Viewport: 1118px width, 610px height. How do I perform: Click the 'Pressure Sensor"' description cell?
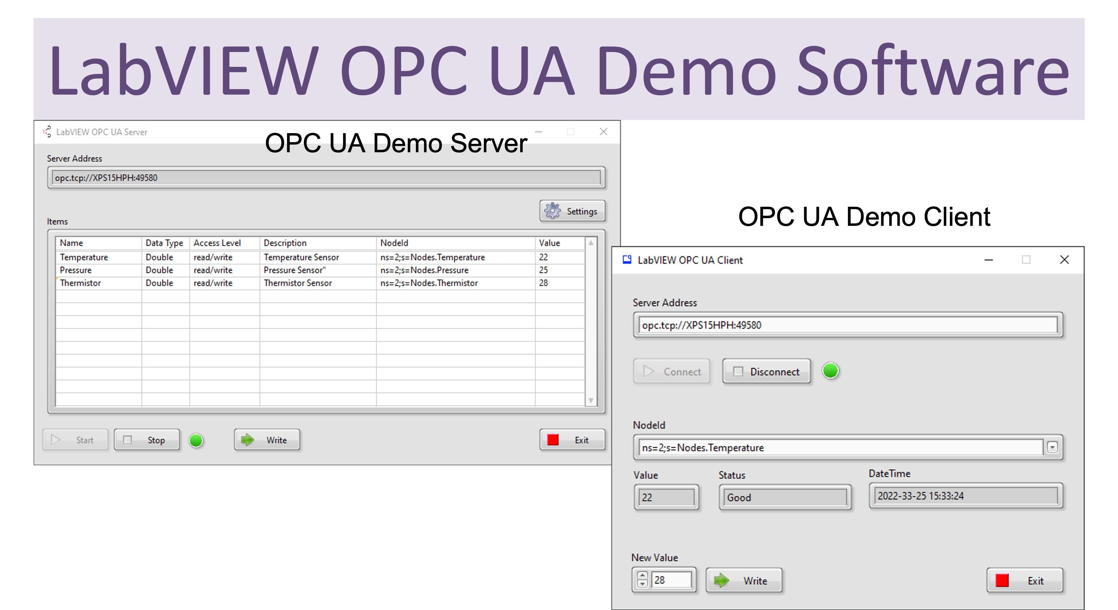pyautogui.click(x=318, y=270)
